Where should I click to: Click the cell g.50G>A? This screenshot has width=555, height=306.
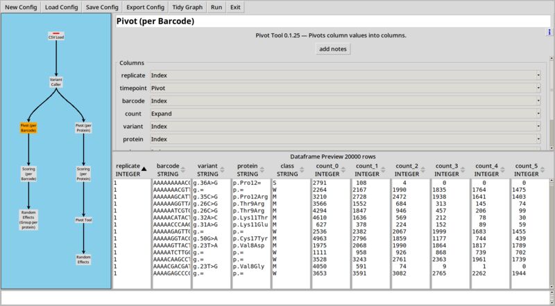[205, 239]
